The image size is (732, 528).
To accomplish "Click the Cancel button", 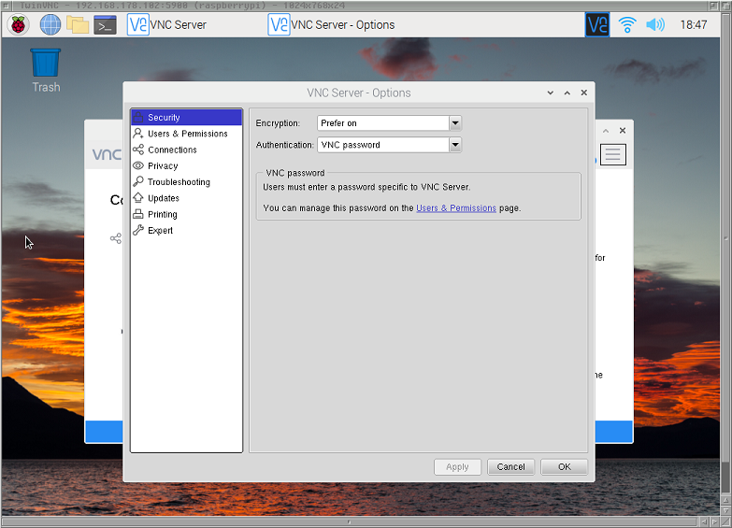I will 510,467.
